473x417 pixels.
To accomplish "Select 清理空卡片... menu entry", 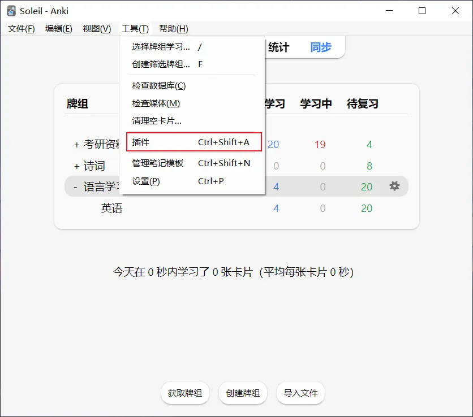I will pyautogui.click(x=192, y=121).
